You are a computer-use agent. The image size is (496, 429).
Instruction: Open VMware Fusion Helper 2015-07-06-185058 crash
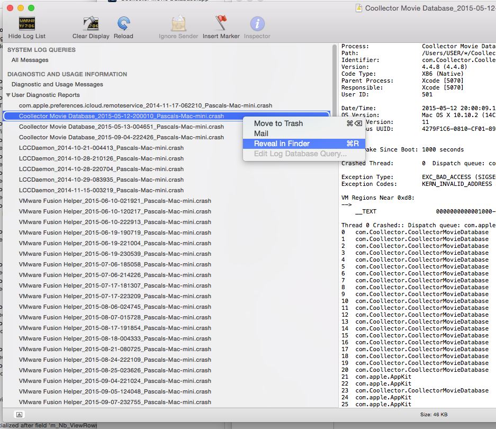click(x=115, y=265)
